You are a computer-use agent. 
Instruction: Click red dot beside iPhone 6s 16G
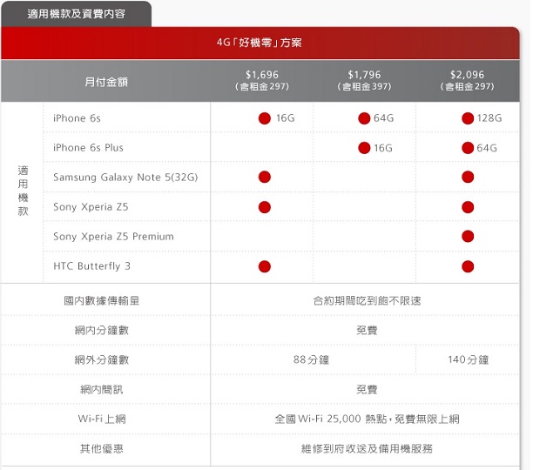pyautogui.click(x=265, y=118)
